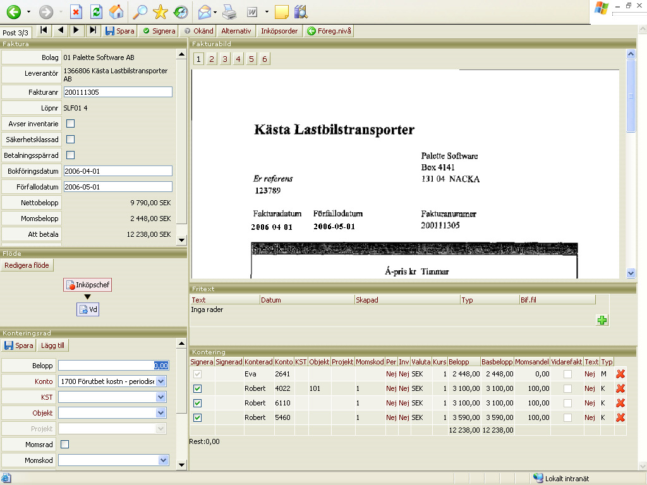Add a new Fritext row with green plus
The image size is (647, 485).
click(602, 320)
